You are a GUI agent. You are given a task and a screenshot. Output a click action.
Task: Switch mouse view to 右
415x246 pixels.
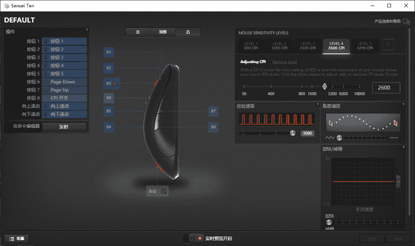[x=188, y=32]
